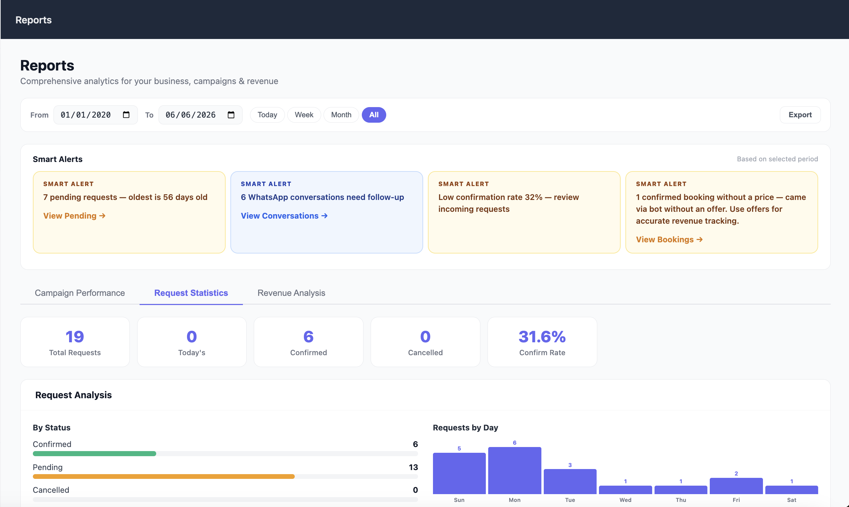This screenshot has width=849, height=507.
Task: Click the Based on selected period note
Action: point(777,159)
